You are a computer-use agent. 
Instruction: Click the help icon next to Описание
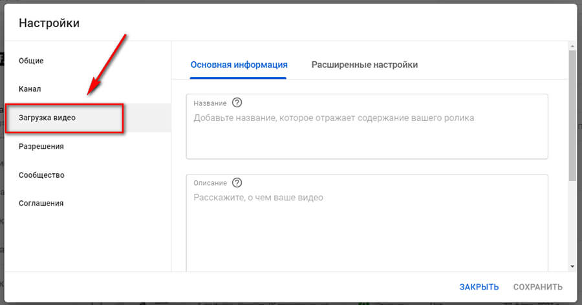point(237,182)
